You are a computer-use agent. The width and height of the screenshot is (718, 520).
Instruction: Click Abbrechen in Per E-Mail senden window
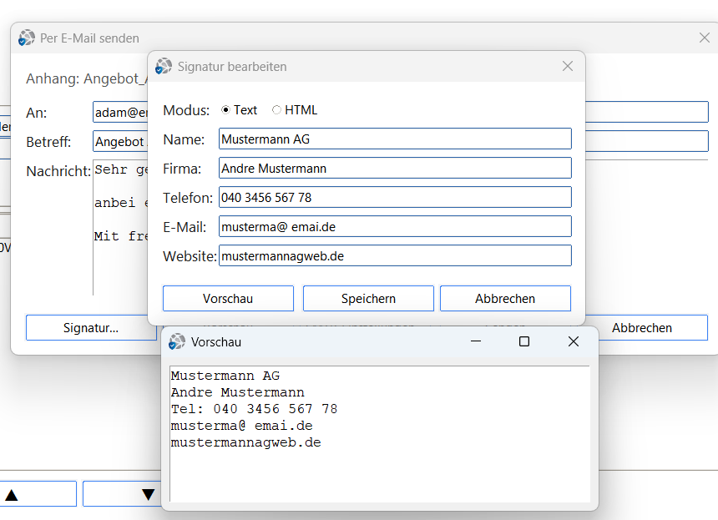tap(641, 328)
